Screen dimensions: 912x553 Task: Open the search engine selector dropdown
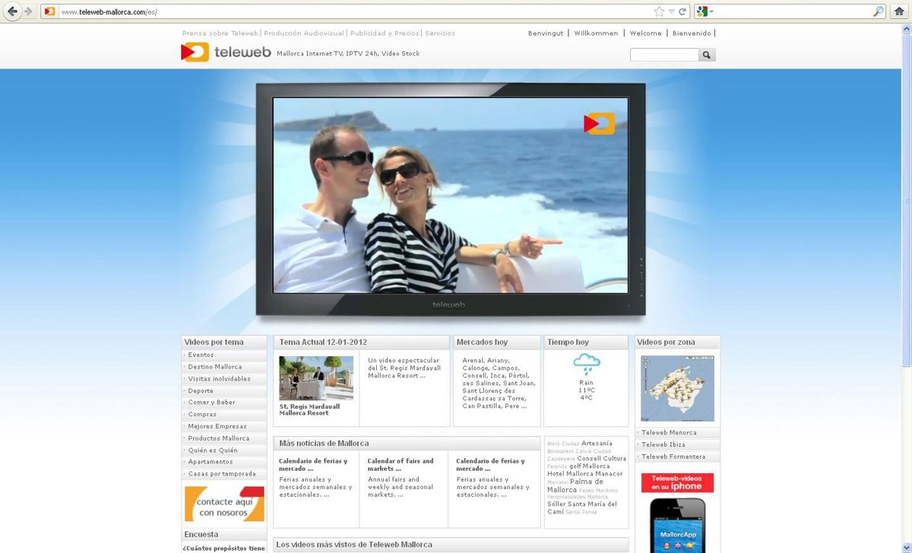[705, 11]
